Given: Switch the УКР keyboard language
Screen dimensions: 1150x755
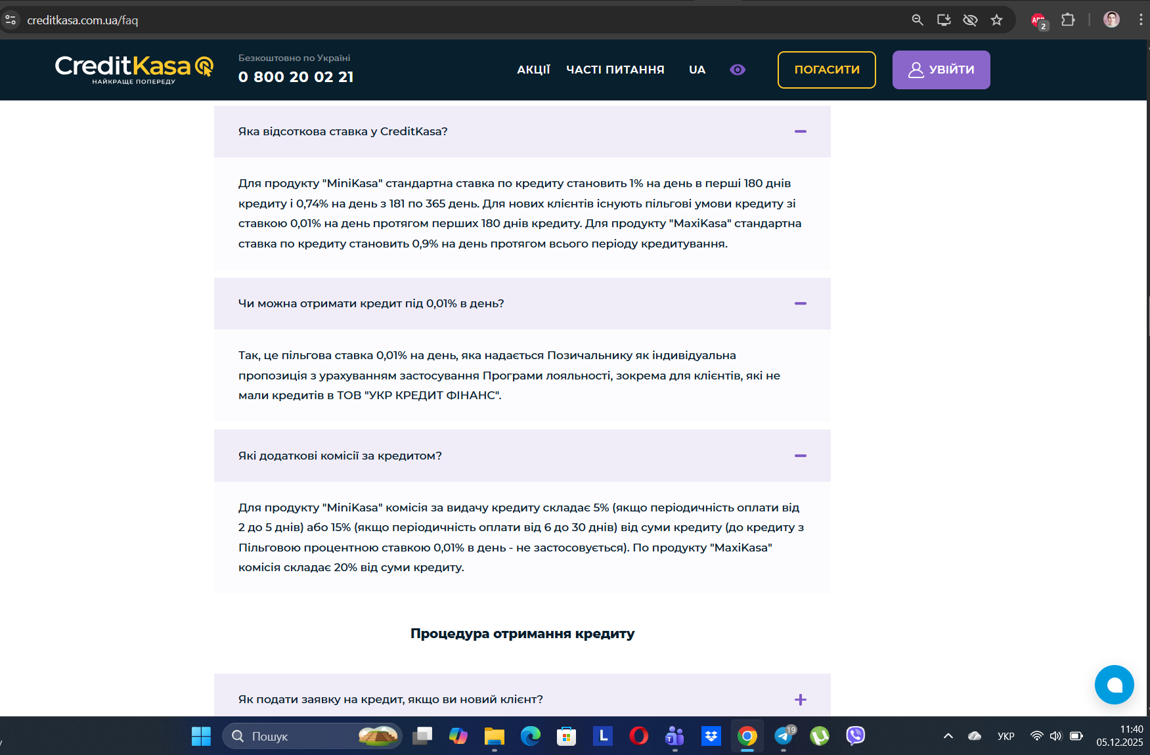Looking at the screenshot, I should click(x=1006, y=736).
